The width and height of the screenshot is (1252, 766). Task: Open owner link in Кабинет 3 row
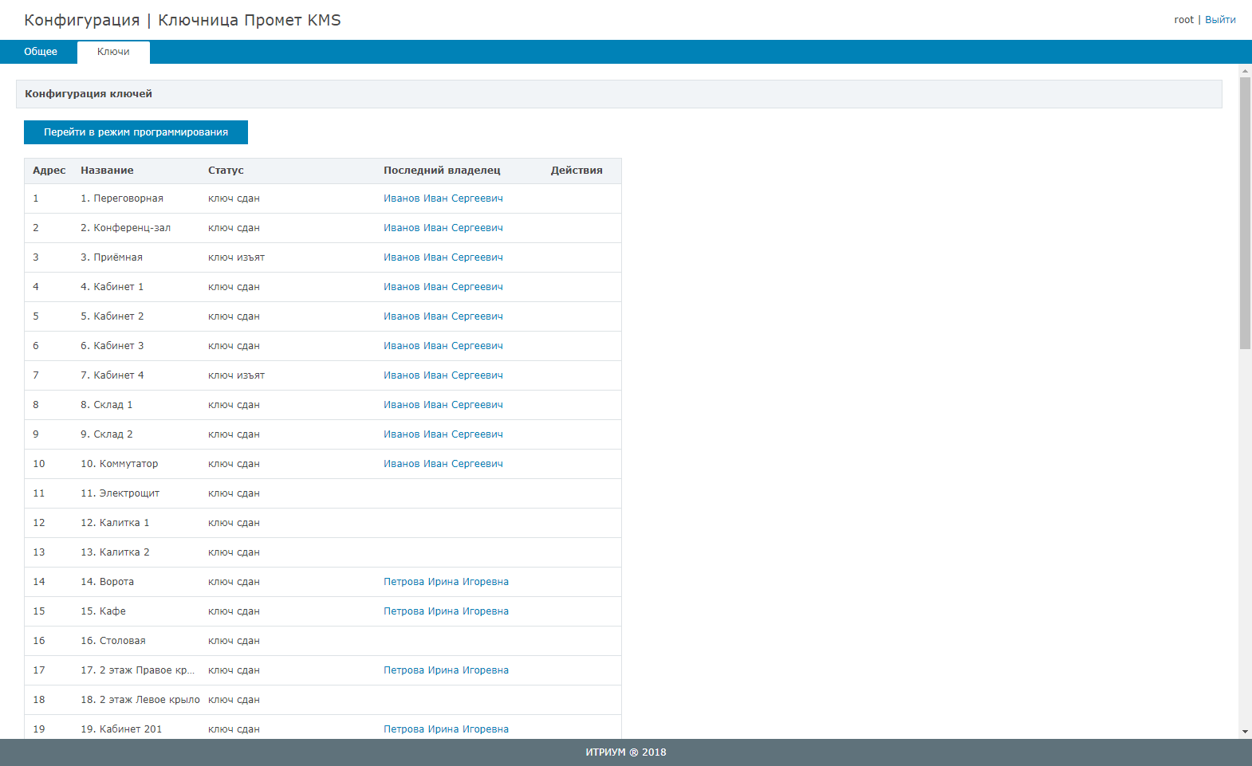pyautogui.click(x=443, y=346)
